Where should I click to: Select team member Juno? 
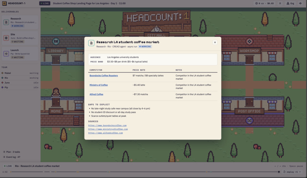[x=20, y=83]
